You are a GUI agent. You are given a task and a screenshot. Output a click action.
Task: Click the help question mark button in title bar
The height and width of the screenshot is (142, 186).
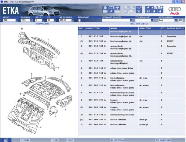click(173, 2)
